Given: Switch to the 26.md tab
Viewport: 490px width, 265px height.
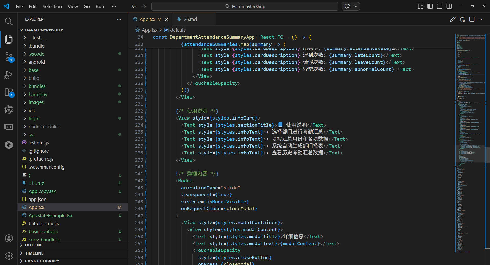Looking at the screenshot, I should 194,19.
